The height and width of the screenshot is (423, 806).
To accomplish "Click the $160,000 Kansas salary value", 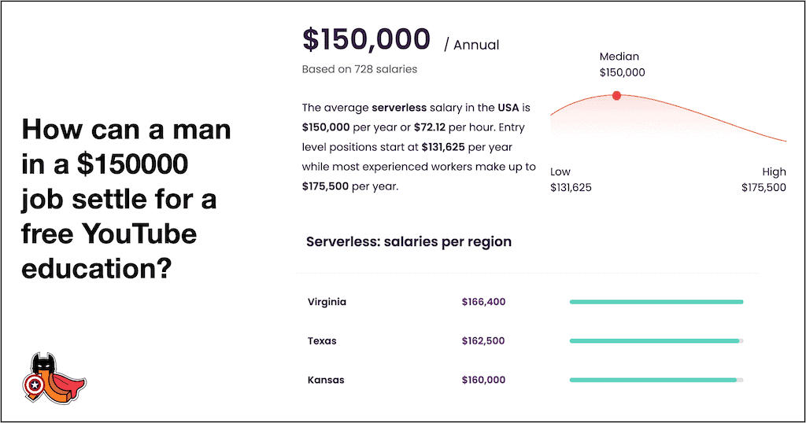I will click(483, 381).
